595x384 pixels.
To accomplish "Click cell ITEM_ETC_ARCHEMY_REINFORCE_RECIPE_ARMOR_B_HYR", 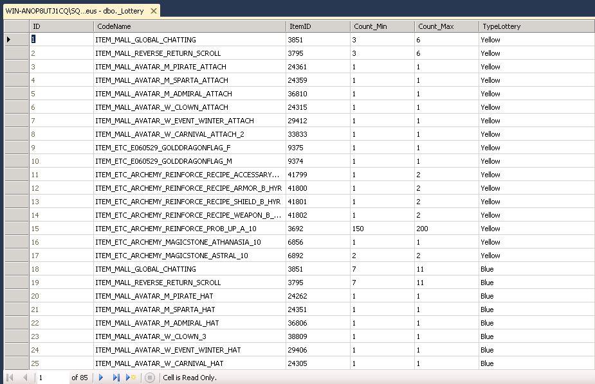I will tap(189, 188).
